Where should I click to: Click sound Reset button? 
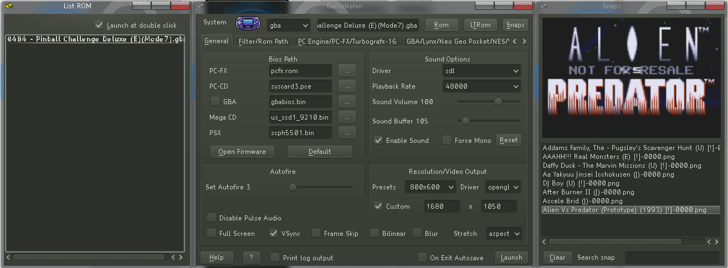tap(509, 140)
